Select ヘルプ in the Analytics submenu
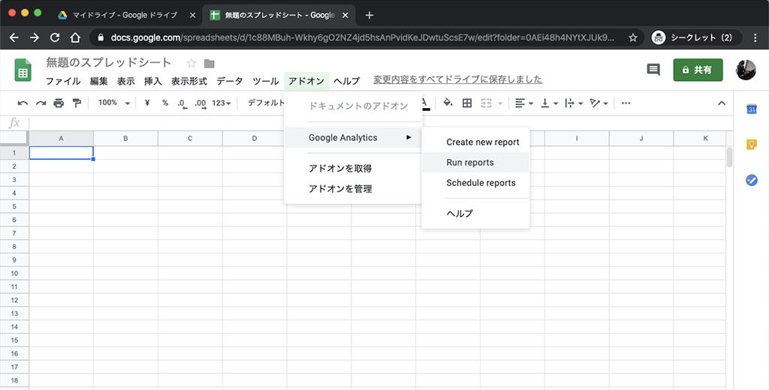Viewport: 769px width, 390px height. 475,213
